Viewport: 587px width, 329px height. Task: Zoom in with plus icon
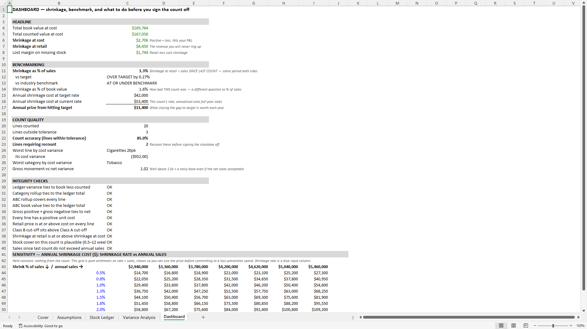[x=571, y=326]
